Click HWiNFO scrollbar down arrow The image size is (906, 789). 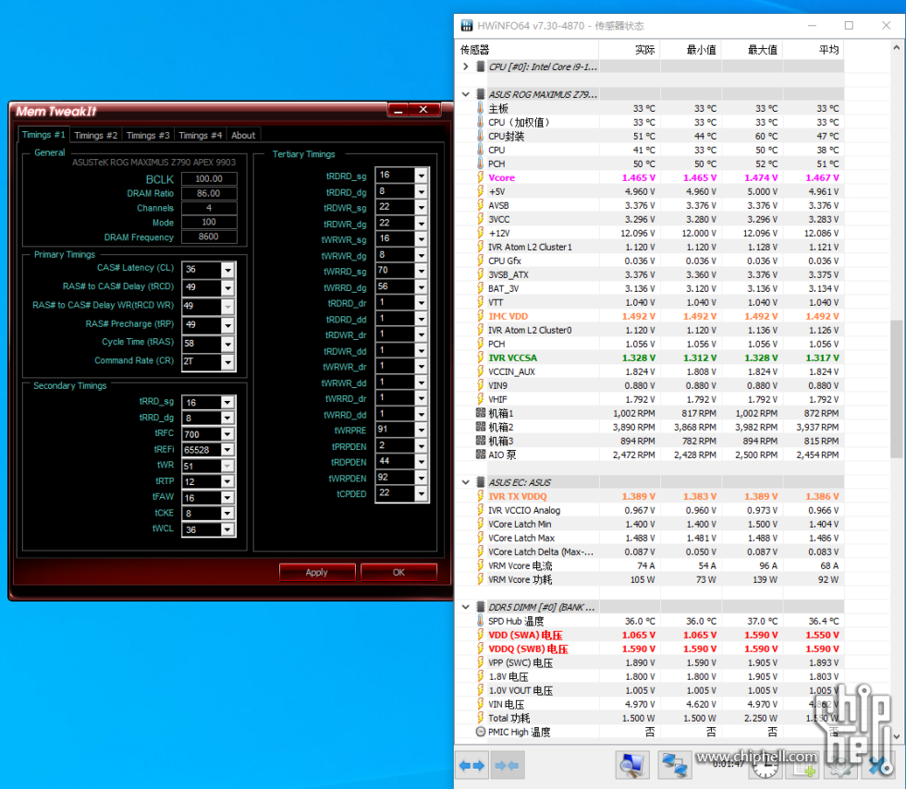tap(896, 736)
